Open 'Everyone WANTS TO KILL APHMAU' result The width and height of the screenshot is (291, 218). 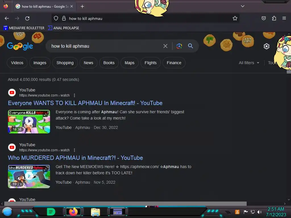coord(85,103)
